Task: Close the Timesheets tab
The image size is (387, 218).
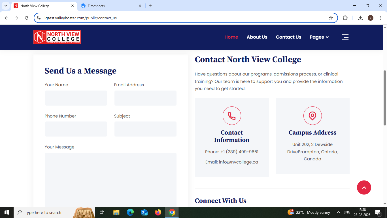Action: [x=140, y=6]
